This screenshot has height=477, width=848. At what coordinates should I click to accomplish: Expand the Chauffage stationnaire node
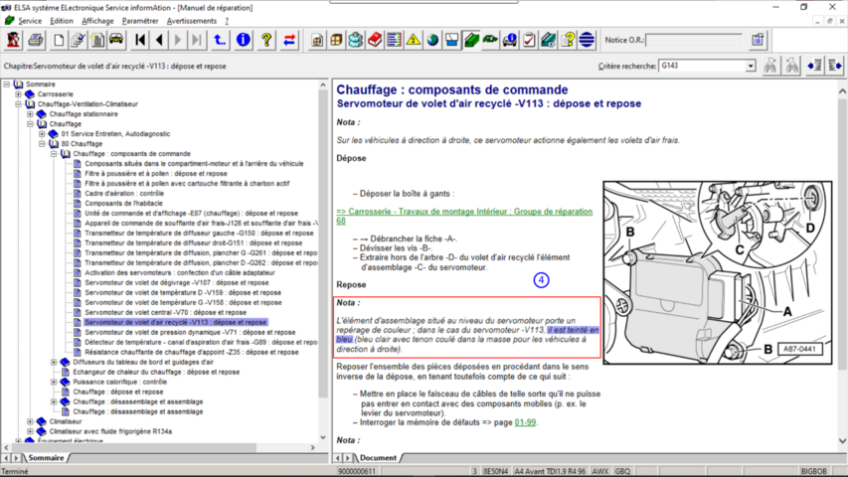pos(30,114)
